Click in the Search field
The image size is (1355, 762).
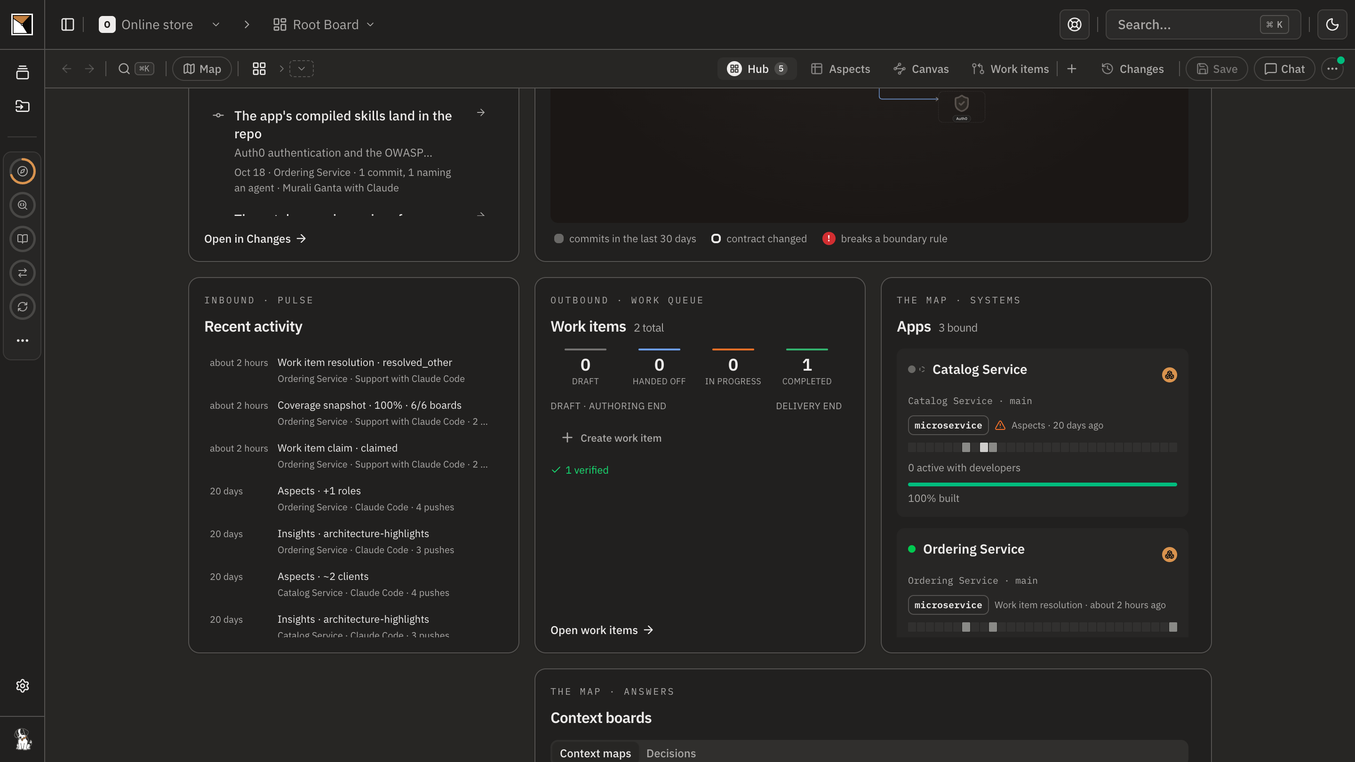point(1203,24)
